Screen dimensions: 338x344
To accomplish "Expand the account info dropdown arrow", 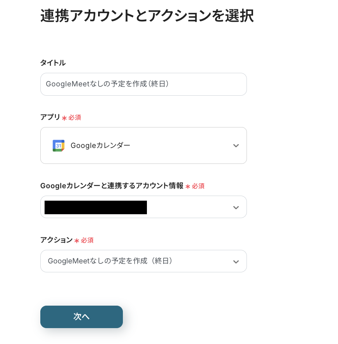I will [x=236, y=207].
